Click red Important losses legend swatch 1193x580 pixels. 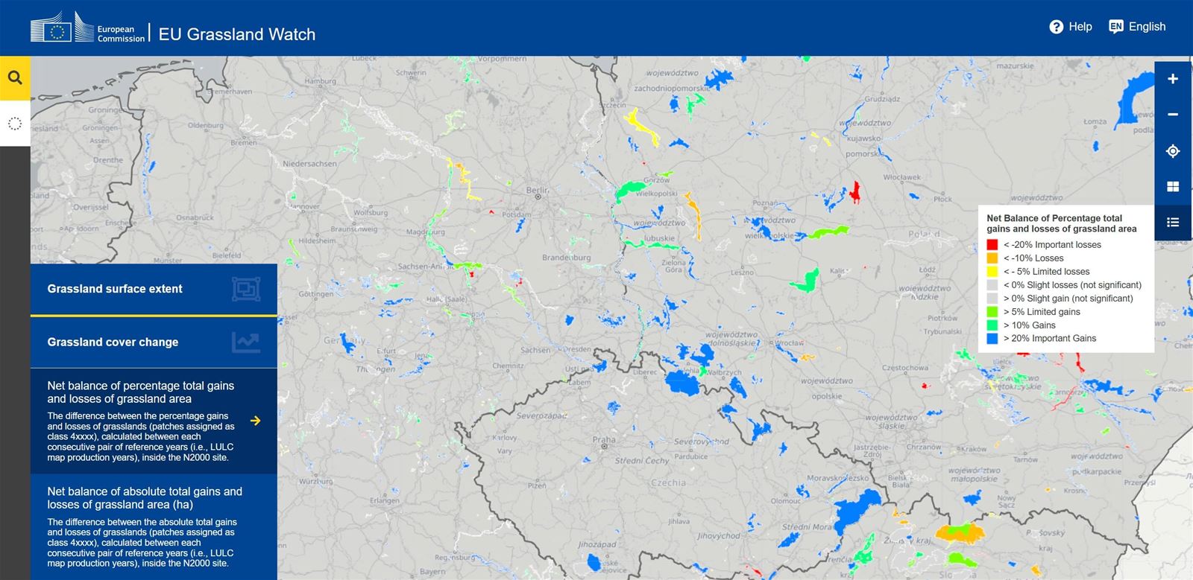click(x=992, y=245)
